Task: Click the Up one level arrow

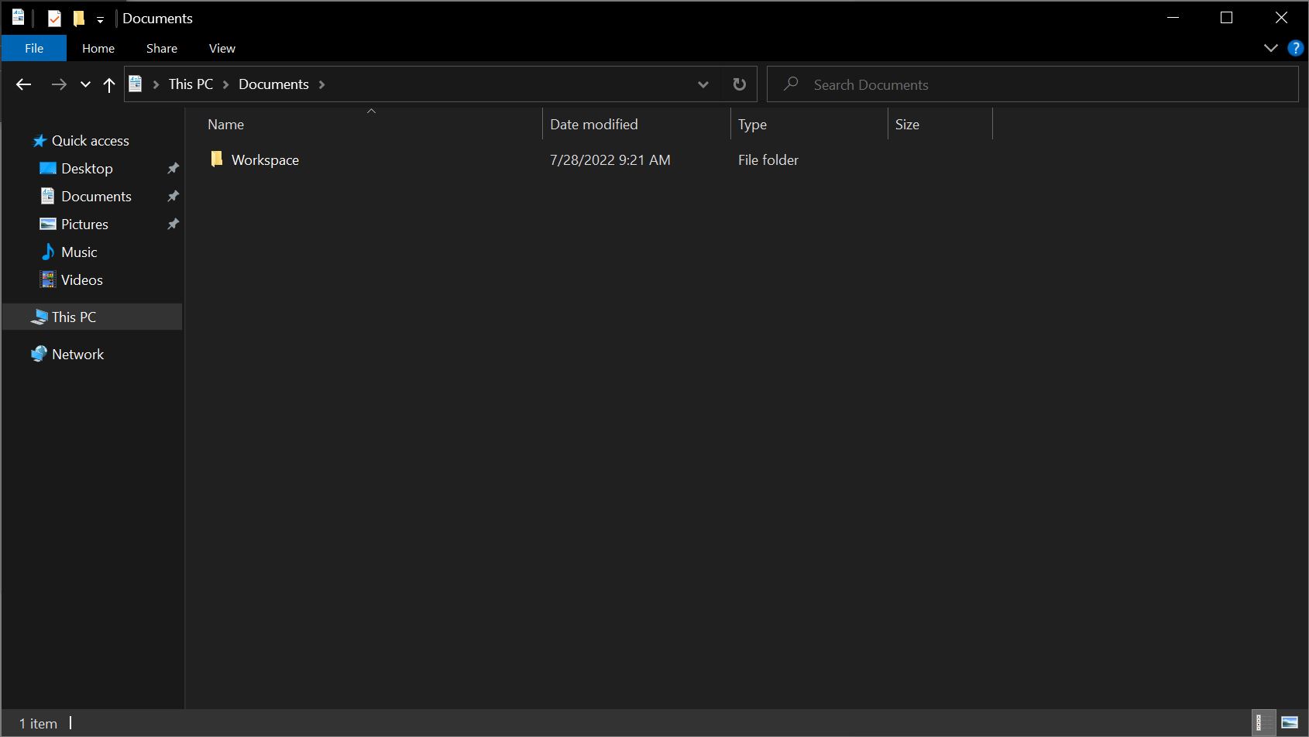Action: [109, 84]
